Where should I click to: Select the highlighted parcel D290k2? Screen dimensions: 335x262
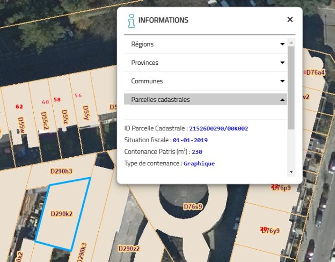61,213
